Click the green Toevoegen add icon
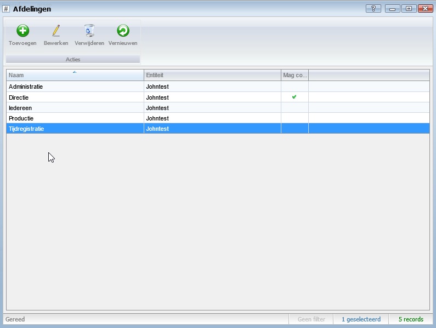 [22, 31]
